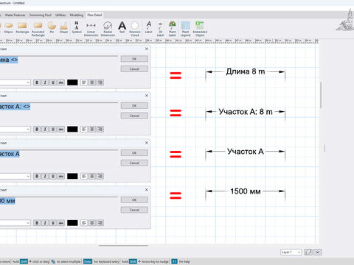Select the Symbol tool
The image size is (354, 265).
coord(77,27)
